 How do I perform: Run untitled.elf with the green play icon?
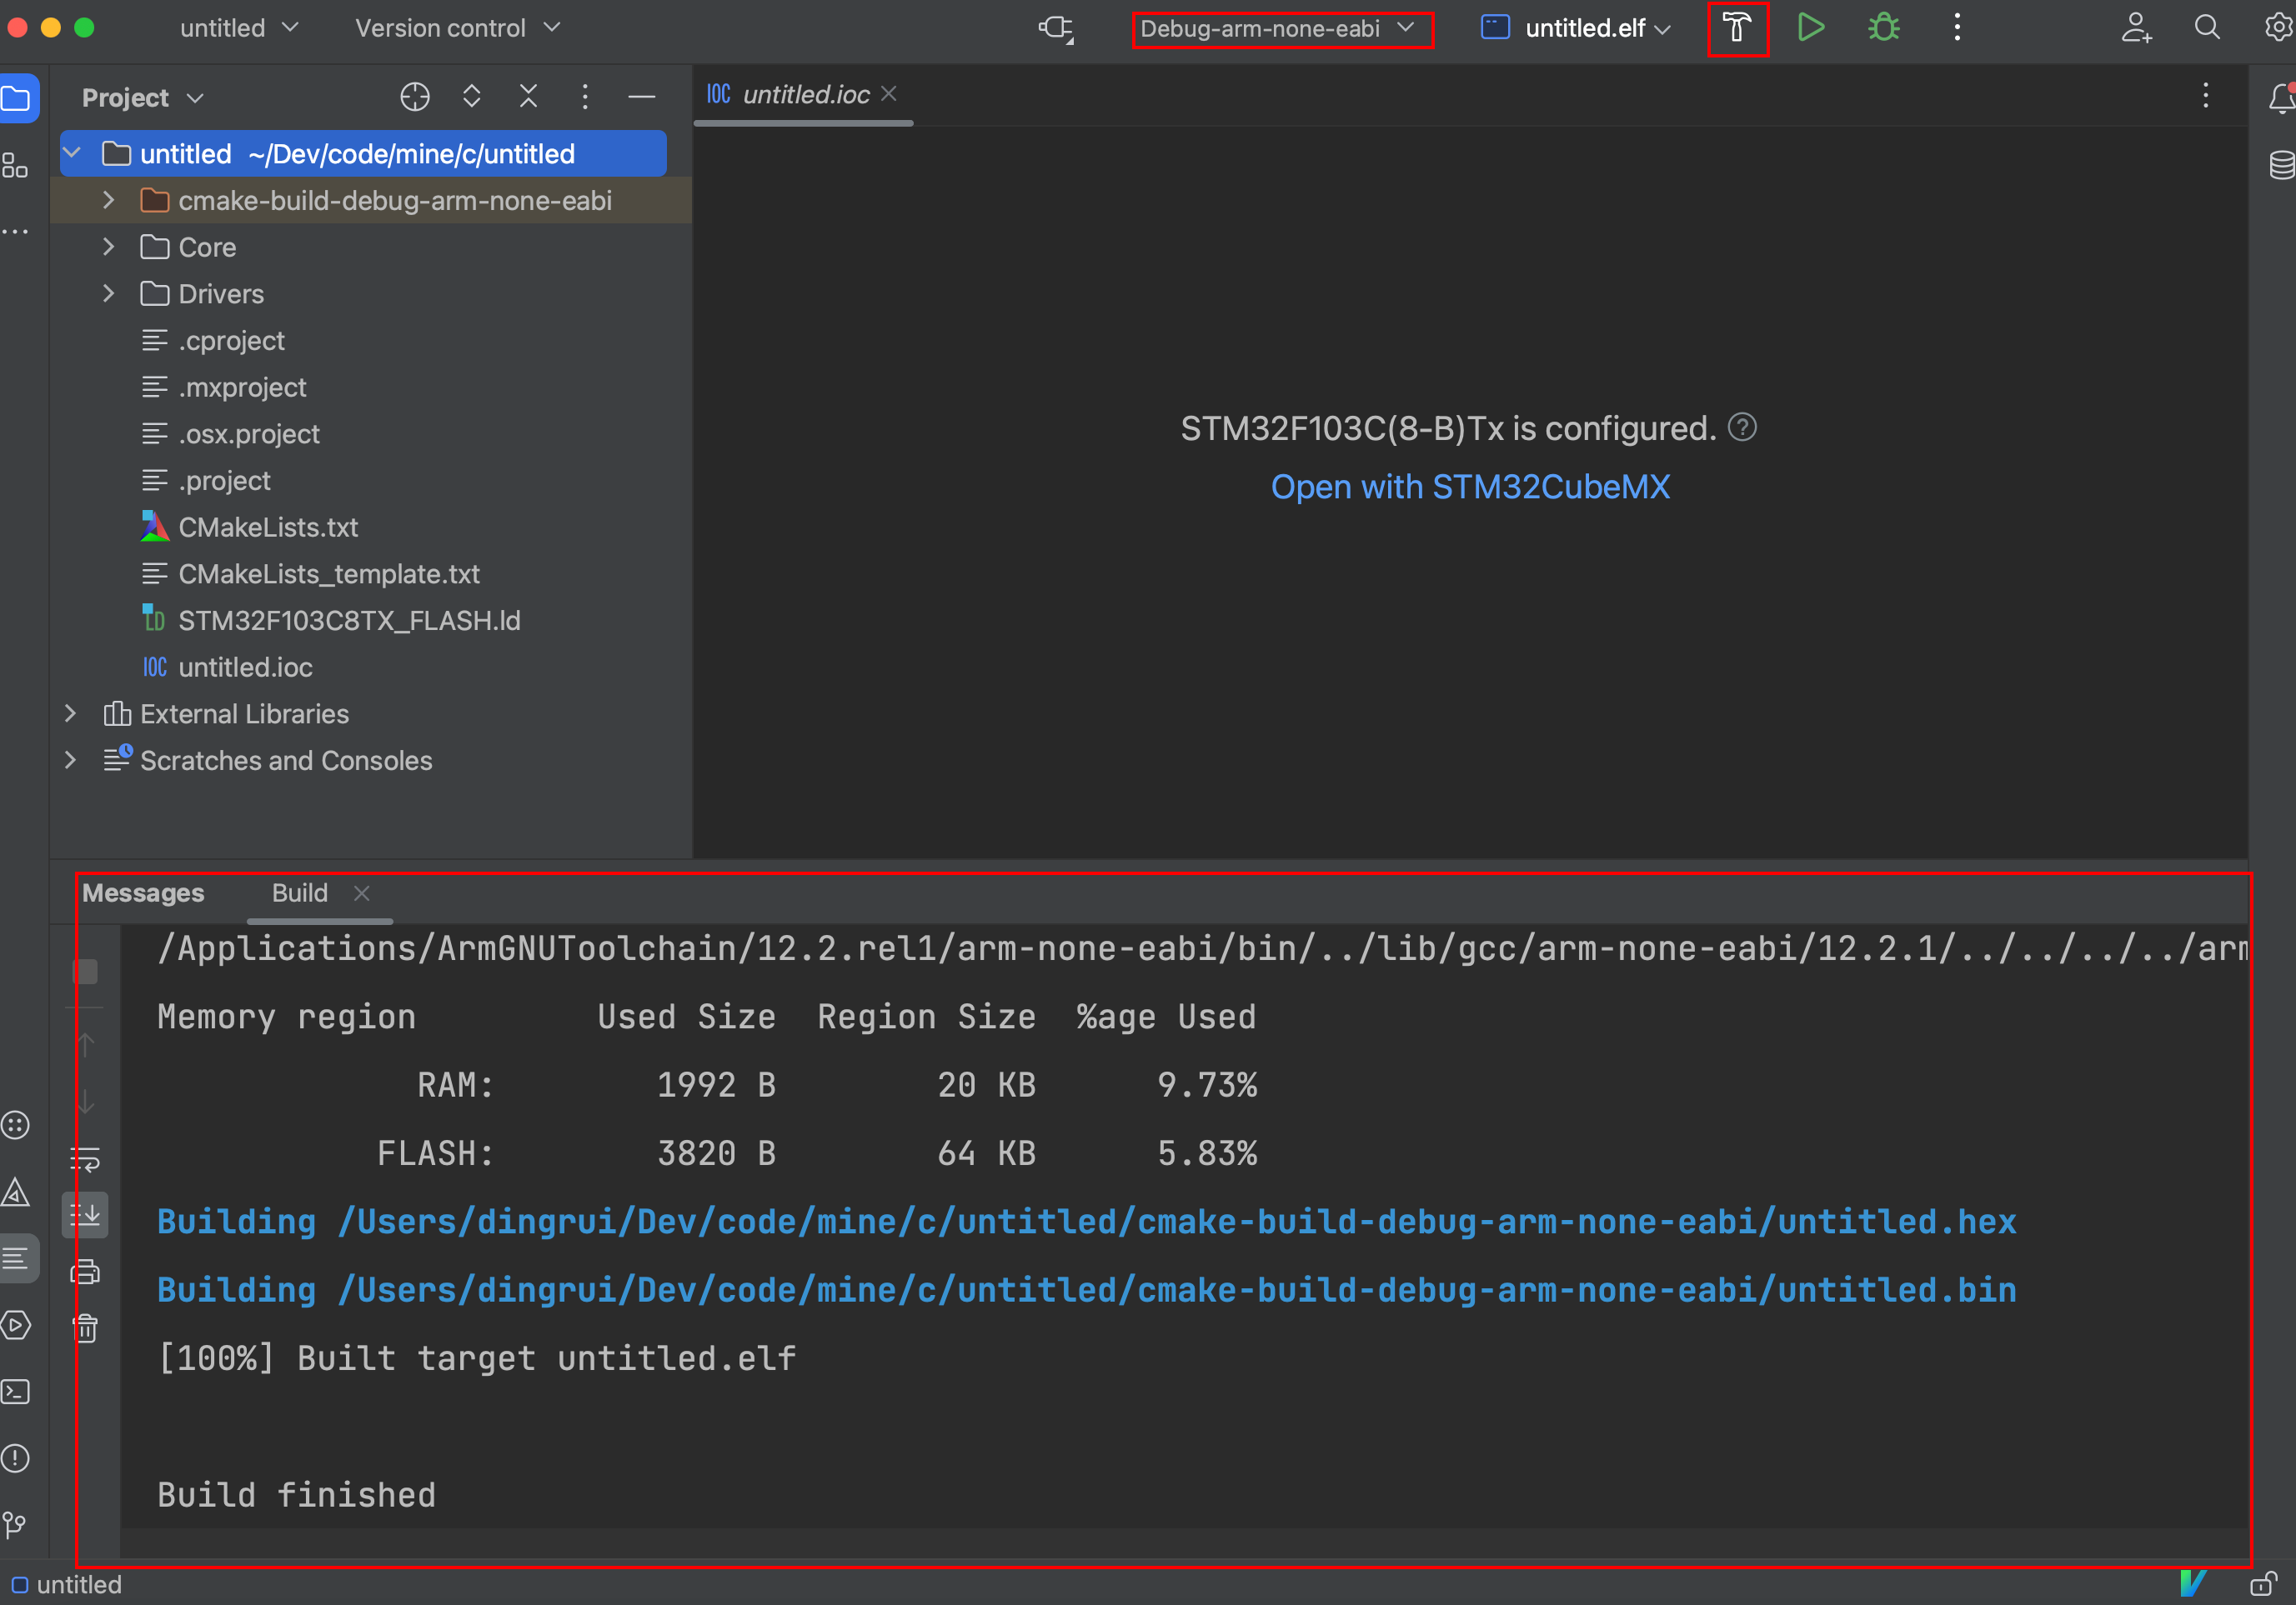(1810, 28)
